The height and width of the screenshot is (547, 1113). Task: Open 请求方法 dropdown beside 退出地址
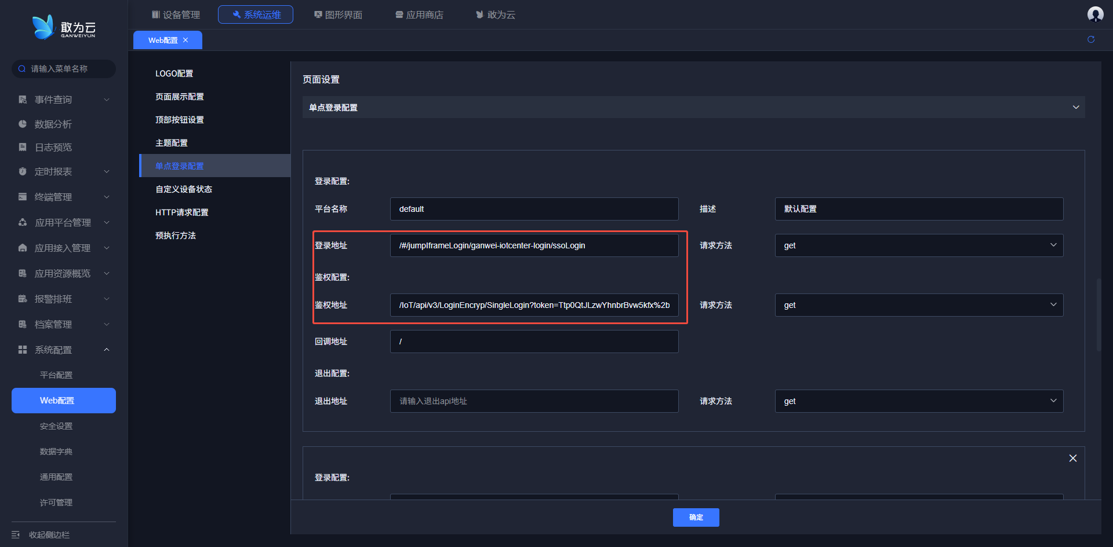[x=919, y=401]
